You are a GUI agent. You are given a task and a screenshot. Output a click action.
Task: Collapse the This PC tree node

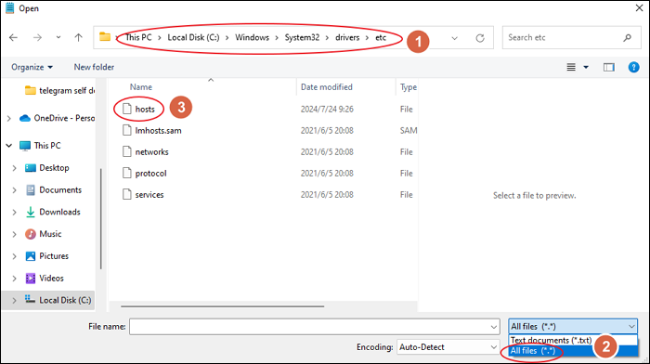[x=8, y=146]
